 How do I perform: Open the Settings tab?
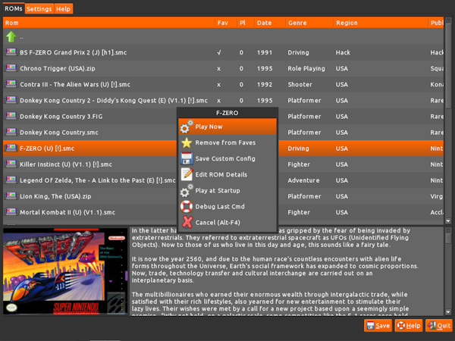pos(39,8)
